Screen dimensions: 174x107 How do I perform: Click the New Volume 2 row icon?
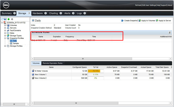(x=33, y=78)
